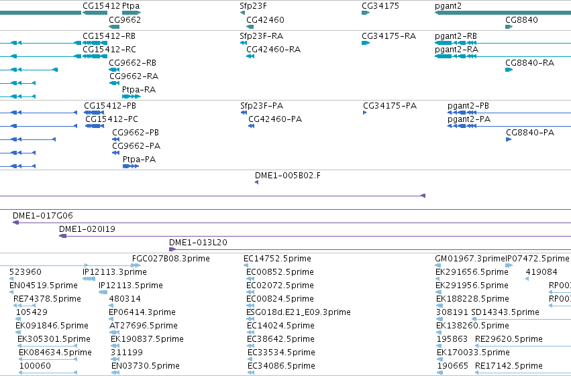Click the CG15412-PB protein label
The image size is (571, 376).
110,106
